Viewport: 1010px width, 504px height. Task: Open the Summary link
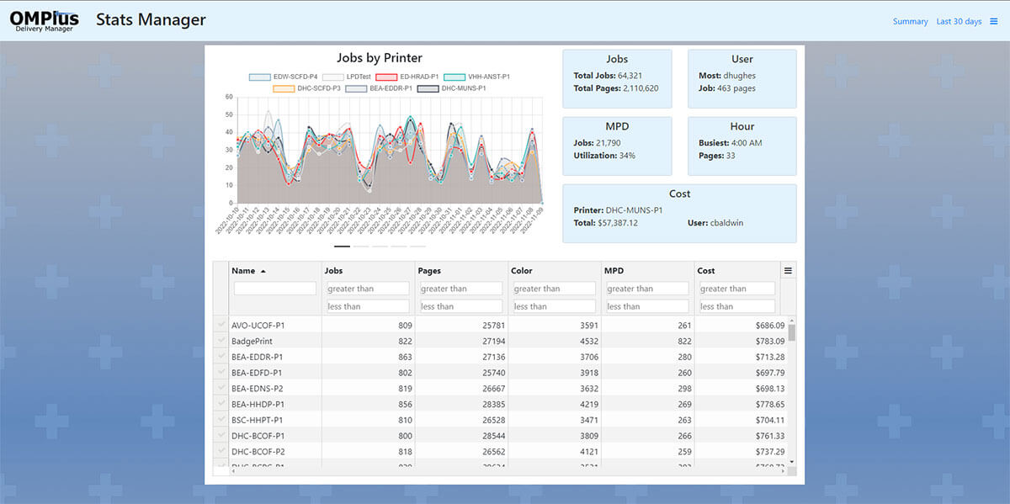910,22
